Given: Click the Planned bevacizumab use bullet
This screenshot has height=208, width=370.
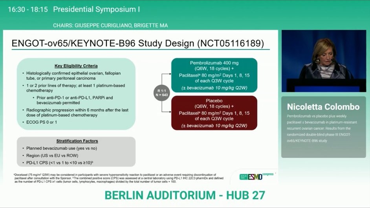Looking at the screenshot, I should click(61, 148).
